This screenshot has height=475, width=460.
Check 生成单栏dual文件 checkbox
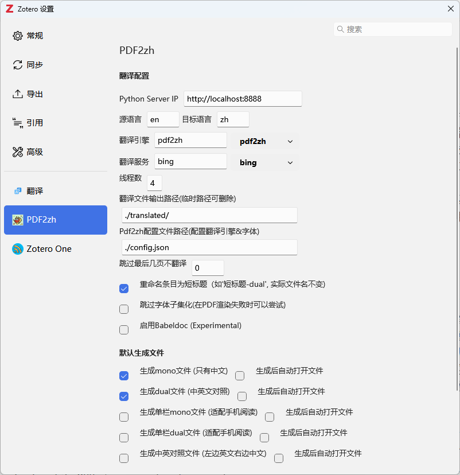pyautogui.click(x=124, y=438)
